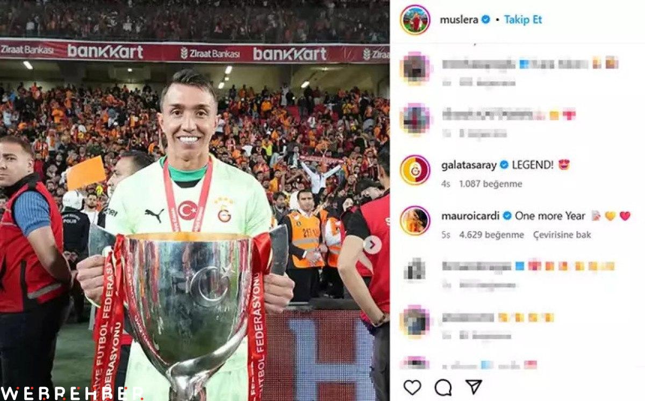Click the post photo of trophy
The height and width of the screenshot is (401, 645).
point(195,200)
